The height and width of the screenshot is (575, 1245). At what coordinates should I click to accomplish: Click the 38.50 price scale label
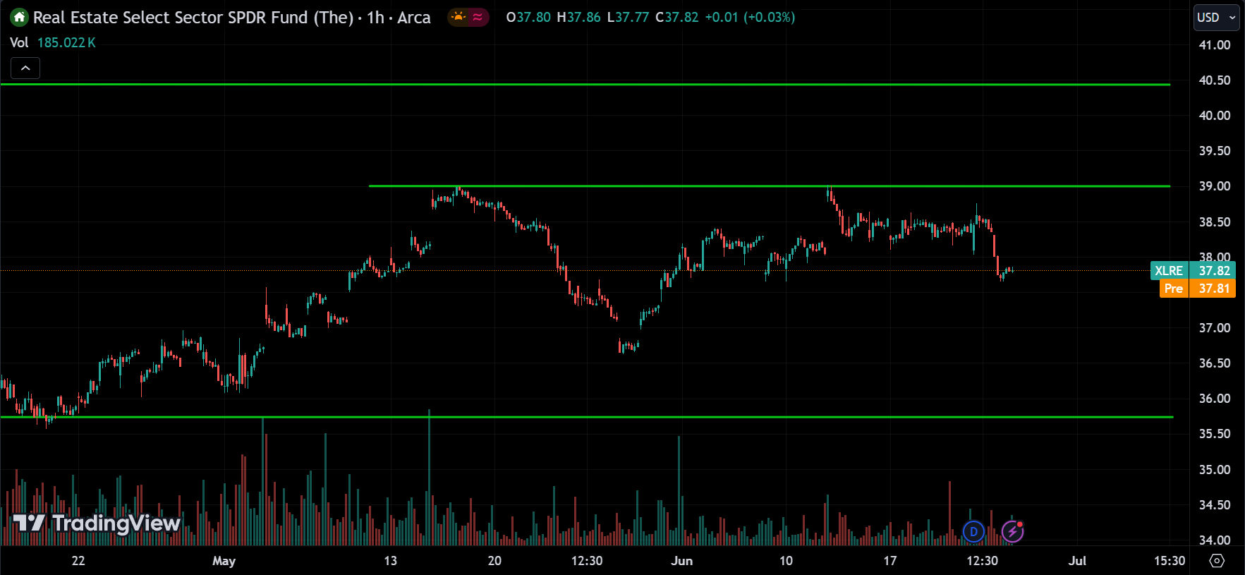click(x=1215, y=222)
